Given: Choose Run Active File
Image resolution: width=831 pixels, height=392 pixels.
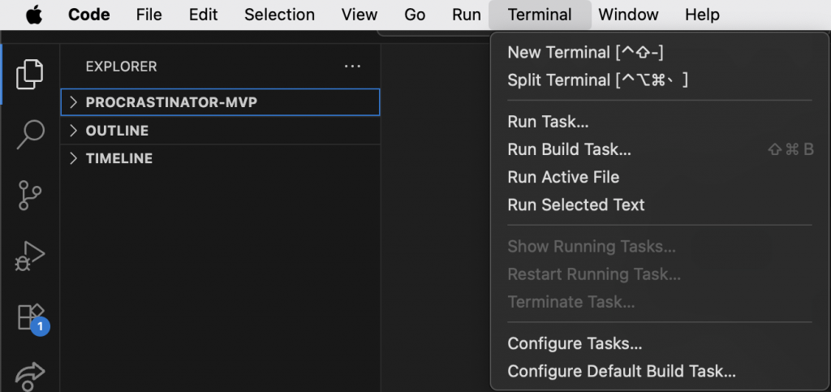Looking at the screenshot, I should click(x=563, y=177).
